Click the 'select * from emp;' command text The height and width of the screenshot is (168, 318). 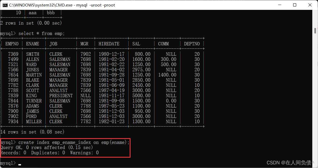click(x=41, y=33)
